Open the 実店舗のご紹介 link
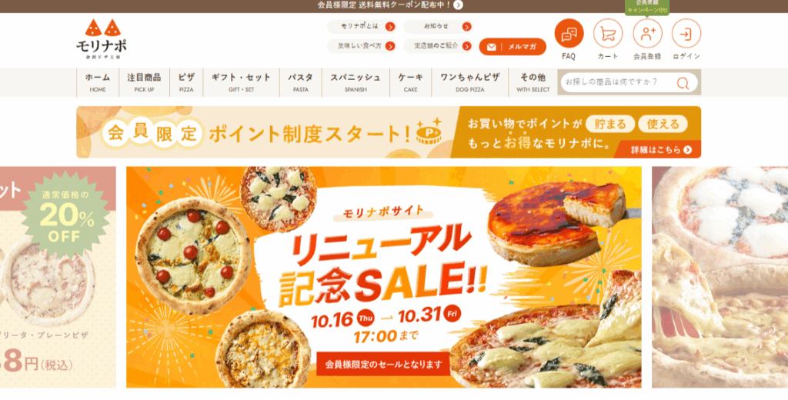Viewport: 788px width, 400px height. (439, 45)
